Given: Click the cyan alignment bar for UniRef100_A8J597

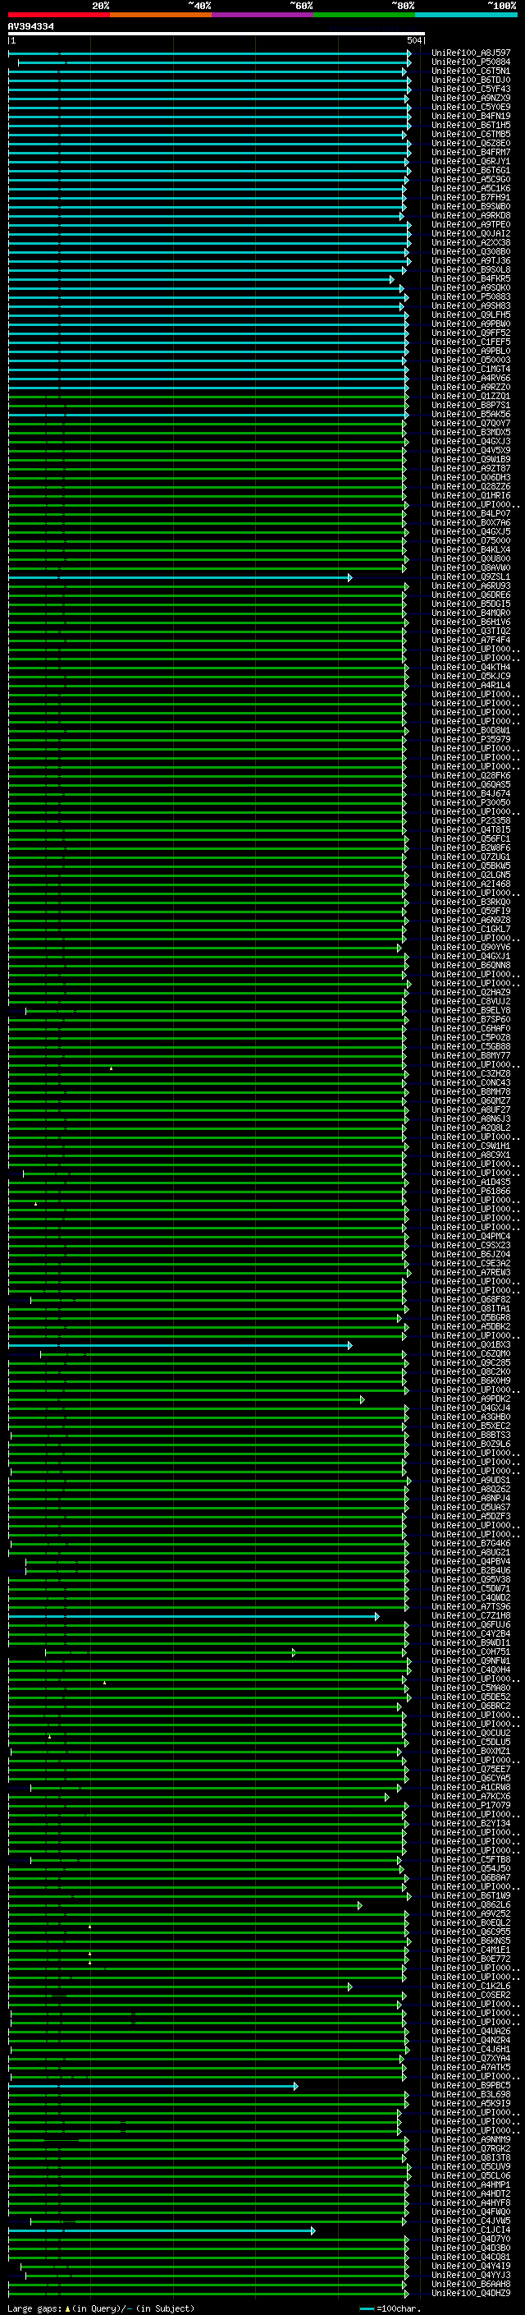Looking at the screenshot, I should click(209, 53).
